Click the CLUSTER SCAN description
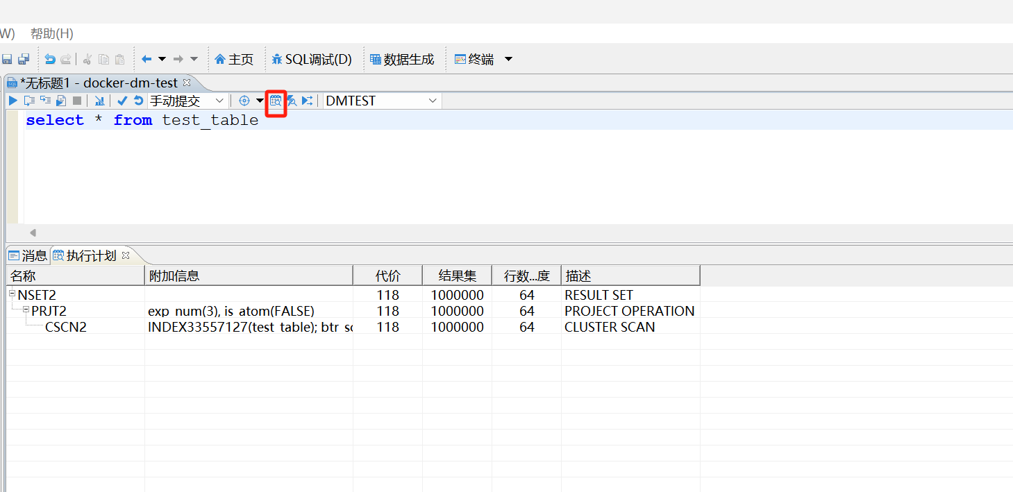 (x=610, y=327)
